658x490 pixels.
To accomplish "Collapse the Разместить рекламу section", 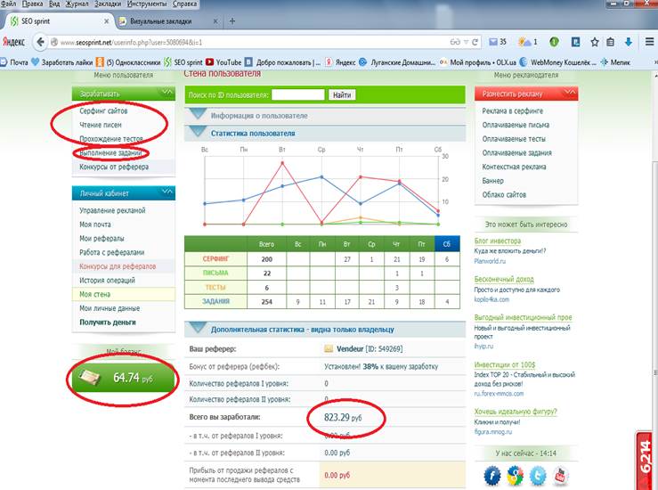I will pyautogui.click(x=570, y=94).
